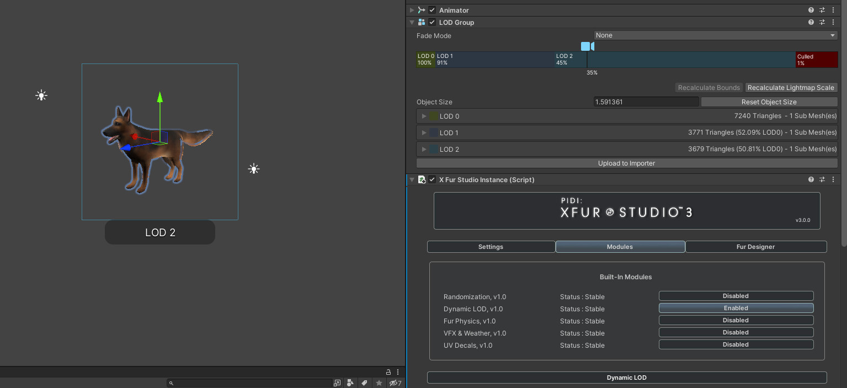Open the LOD Group context menu icon
Screen dimensions: 847x388
point(833,22)
